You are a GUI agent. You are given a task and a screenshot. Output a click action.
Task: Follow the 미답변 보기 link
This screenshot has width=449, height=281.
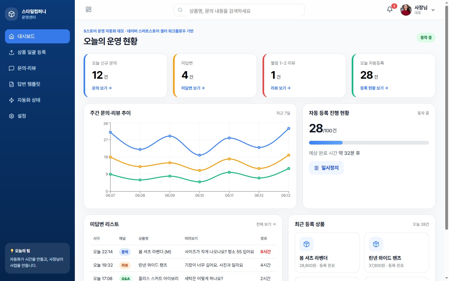pos(193,88)
